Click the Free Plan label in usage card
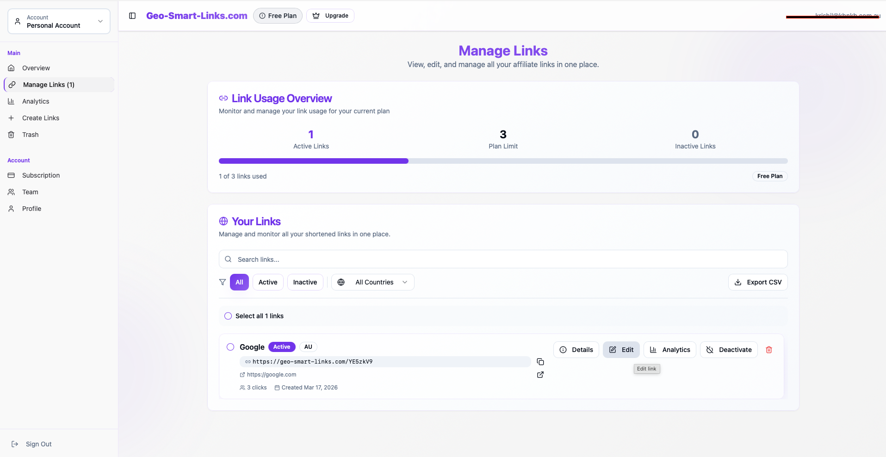 (x=770, y=176)
